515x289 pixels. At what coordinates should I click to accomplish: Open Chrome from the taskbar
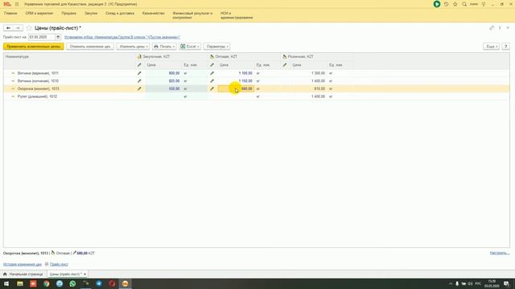[x=47, y=283]
